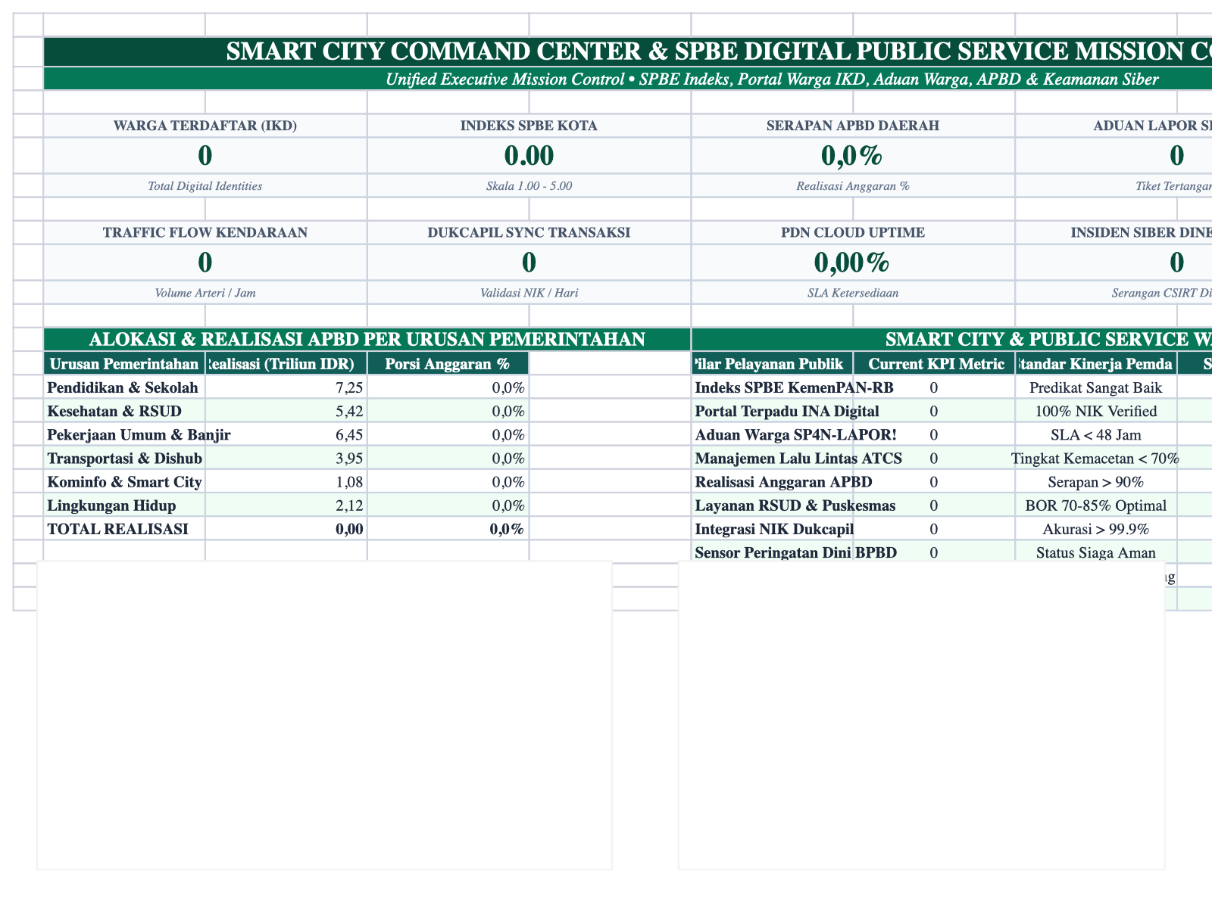The image size is (1212, 902).
Task: Select the 0.00 value under Indeks SPBE Kota
Action: (x=529, y=156)
